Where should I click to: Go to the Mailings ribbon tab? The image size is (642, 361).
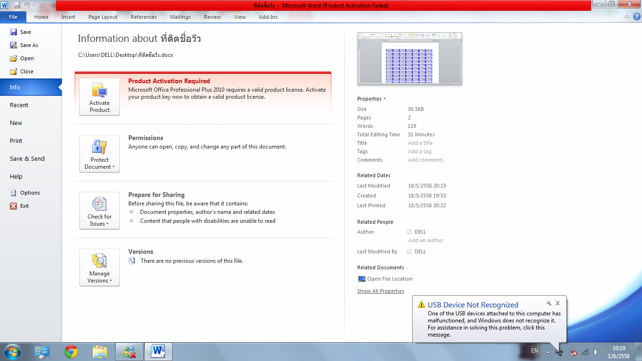point(180,17)
